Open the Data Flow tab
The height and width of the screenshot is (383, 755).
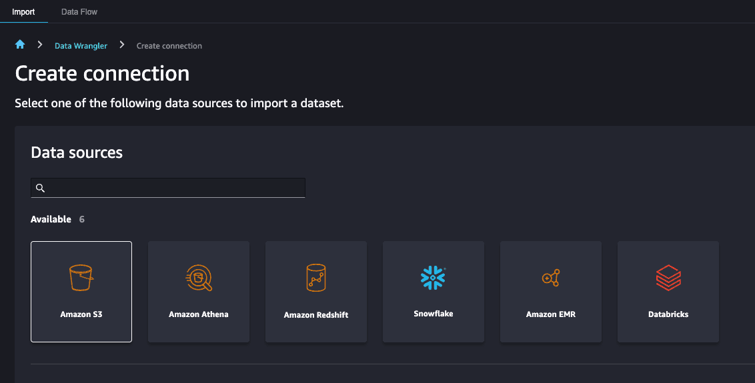click(x=79, y=11)
